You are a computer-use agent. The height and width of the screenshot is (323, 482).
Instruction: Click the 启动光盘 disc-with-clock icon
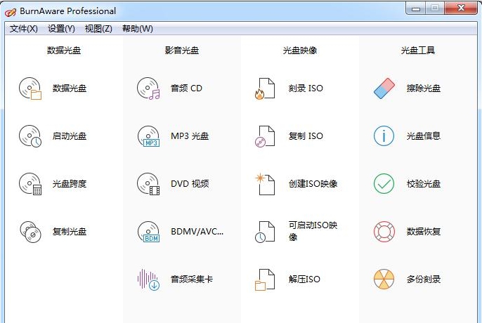pos(30,136)
